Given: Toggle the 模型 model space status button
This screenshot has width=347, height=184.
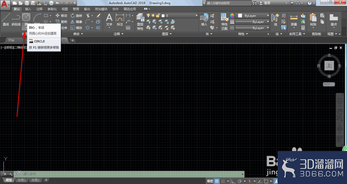Looking at the screenshot, I should pos(210,181).
